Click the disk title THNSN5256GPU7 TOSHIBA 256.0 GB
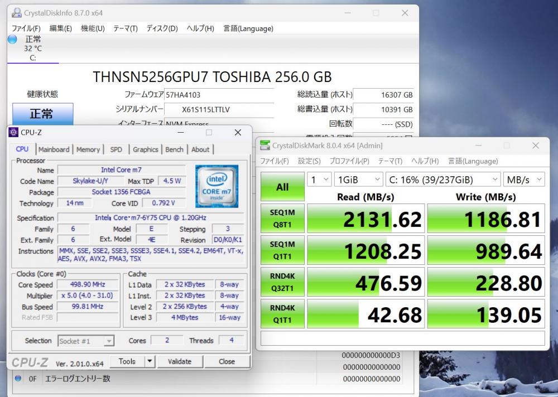 pyautogui.click(x=212, y=77)
